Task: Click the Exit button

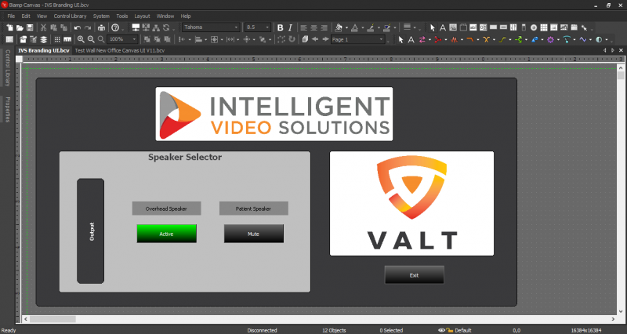Action: [415, 274]
